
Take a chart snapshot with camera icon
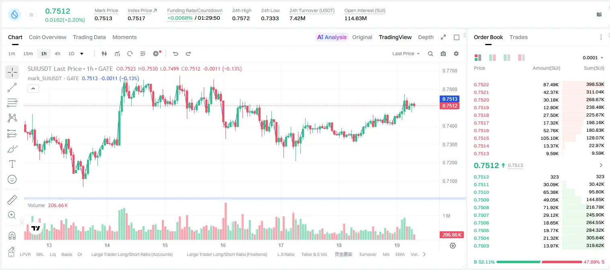pyautogui.click(x=443, y=54)
